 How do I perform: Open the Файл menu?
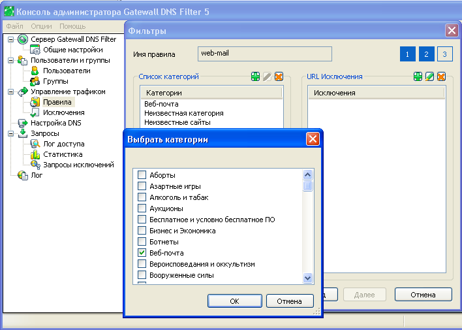click(14, 26)
